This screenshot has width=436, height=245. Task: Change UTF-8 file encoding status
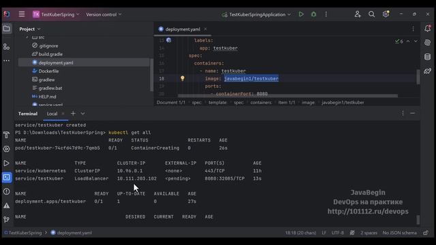(338, 233)
